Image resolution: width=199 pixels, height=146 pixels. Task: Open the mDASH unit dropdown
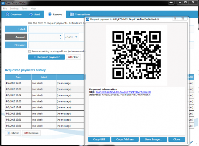pyautogui.click(x=72, y=37)
